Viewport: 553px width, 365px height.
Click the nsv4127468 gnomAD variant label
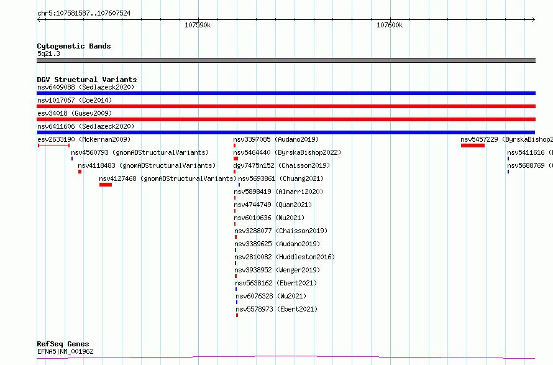point(168,178)
